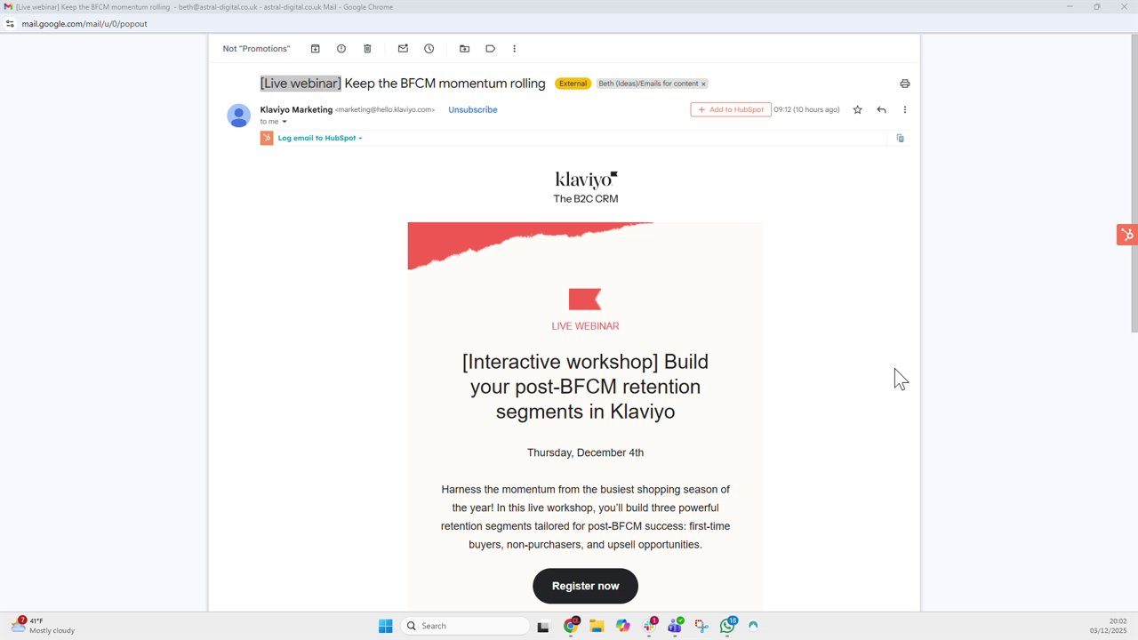This screenshot has width=1138, height=640.
Task: Open WhatsApp from the taskbar
Action: tap(728, 626)
